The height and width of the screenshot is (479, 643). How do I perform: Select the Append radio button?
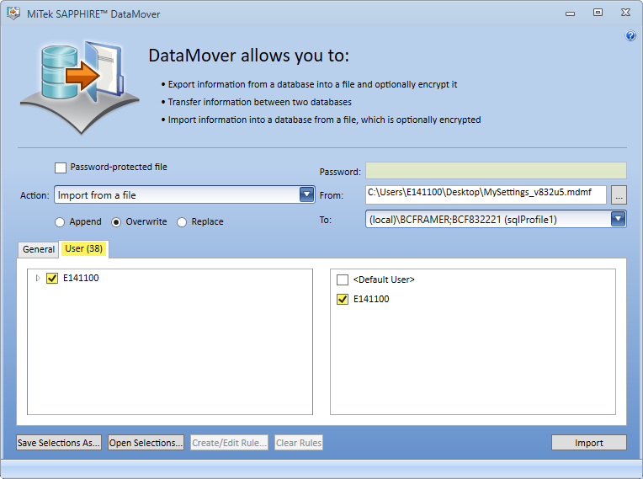click(x=60, y=222)
